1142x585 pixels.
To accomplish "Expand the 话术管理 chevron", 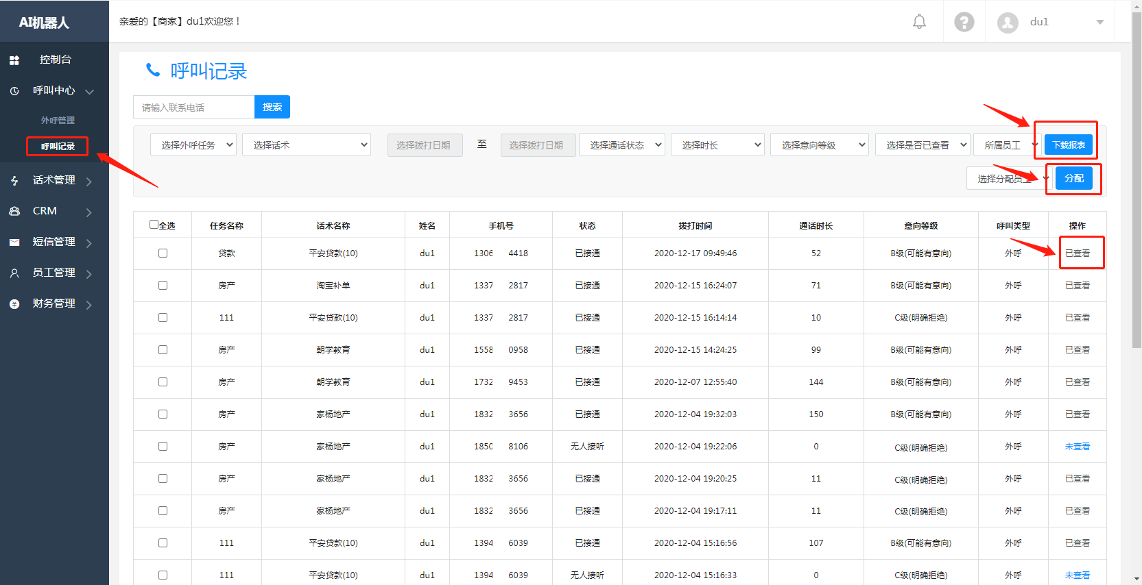I will 89,182.
